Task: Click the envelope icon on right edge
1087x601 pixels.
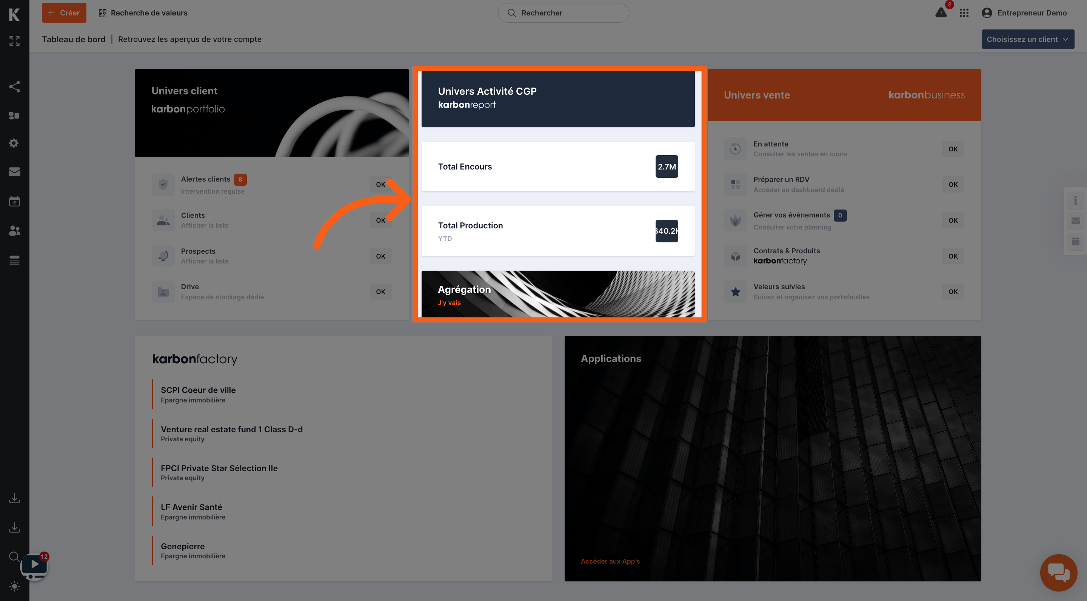Action: pos(1075,221)
